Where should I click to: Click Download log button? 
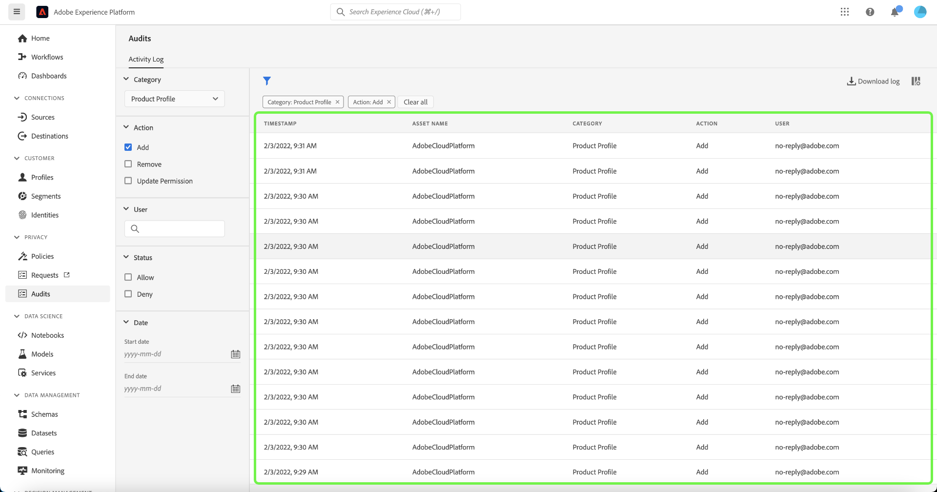[x=873, y=81]
